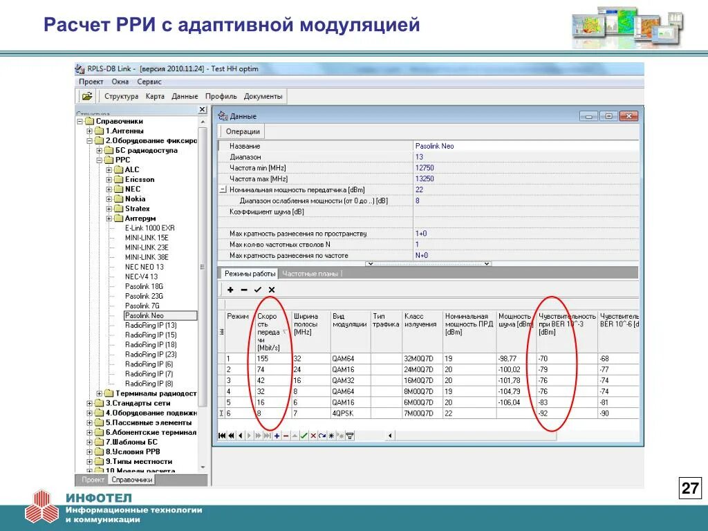
Task: Click the 4QPSK modulation cell
Action: pos(351,413)
